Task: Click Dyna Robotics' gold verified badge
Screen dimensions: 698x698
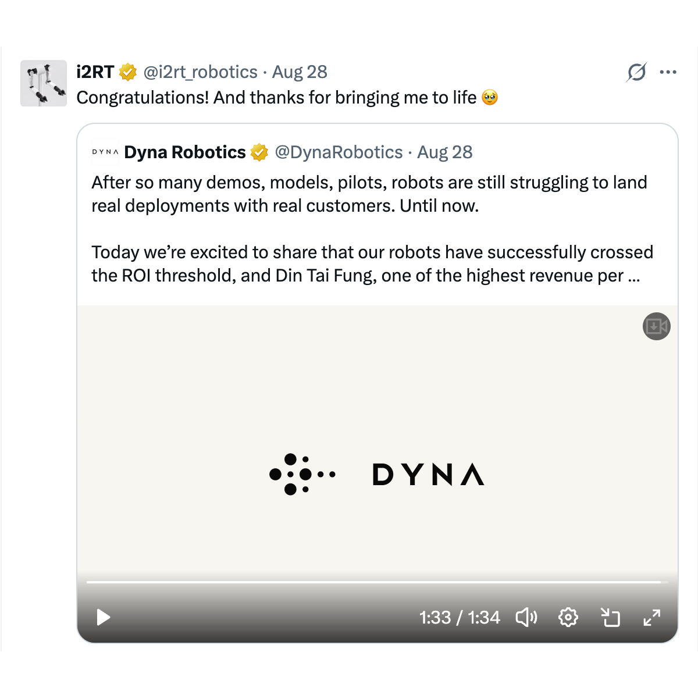Action: point(259,152)
